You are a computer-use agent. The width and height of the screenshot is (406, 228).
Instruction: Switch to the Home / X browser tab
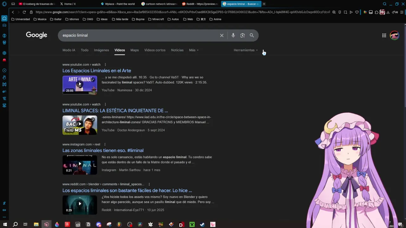click(77, 4)
